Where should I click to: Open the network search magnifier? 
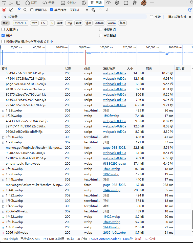click(x=25, y=10)
